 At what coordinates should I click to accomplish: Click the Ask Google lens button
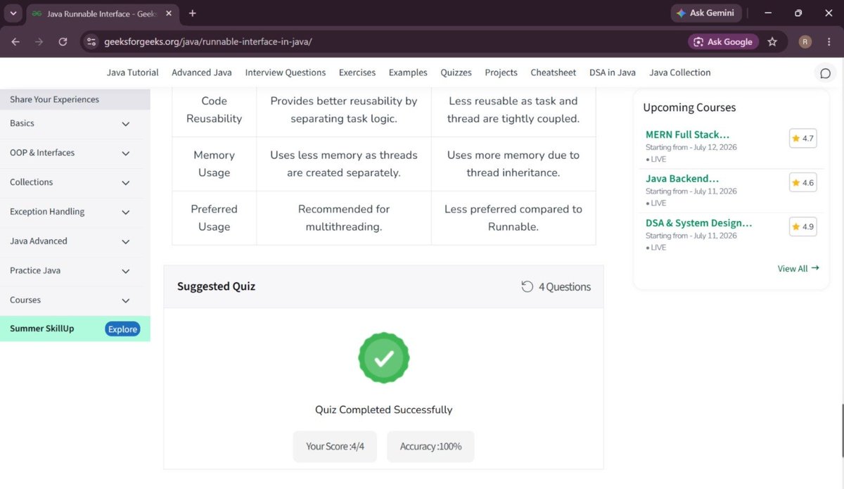pos(723,42)
